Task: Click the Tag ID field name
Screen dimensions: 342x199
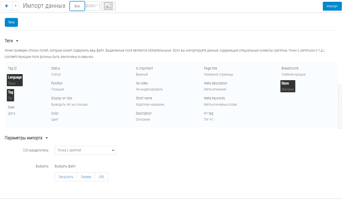Action: pyautogui.click(x=12, y=68)
